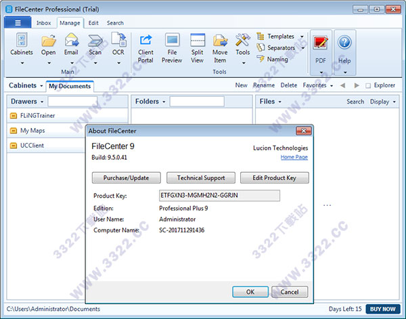Switch to the Manage tab

tap(70, 23)
